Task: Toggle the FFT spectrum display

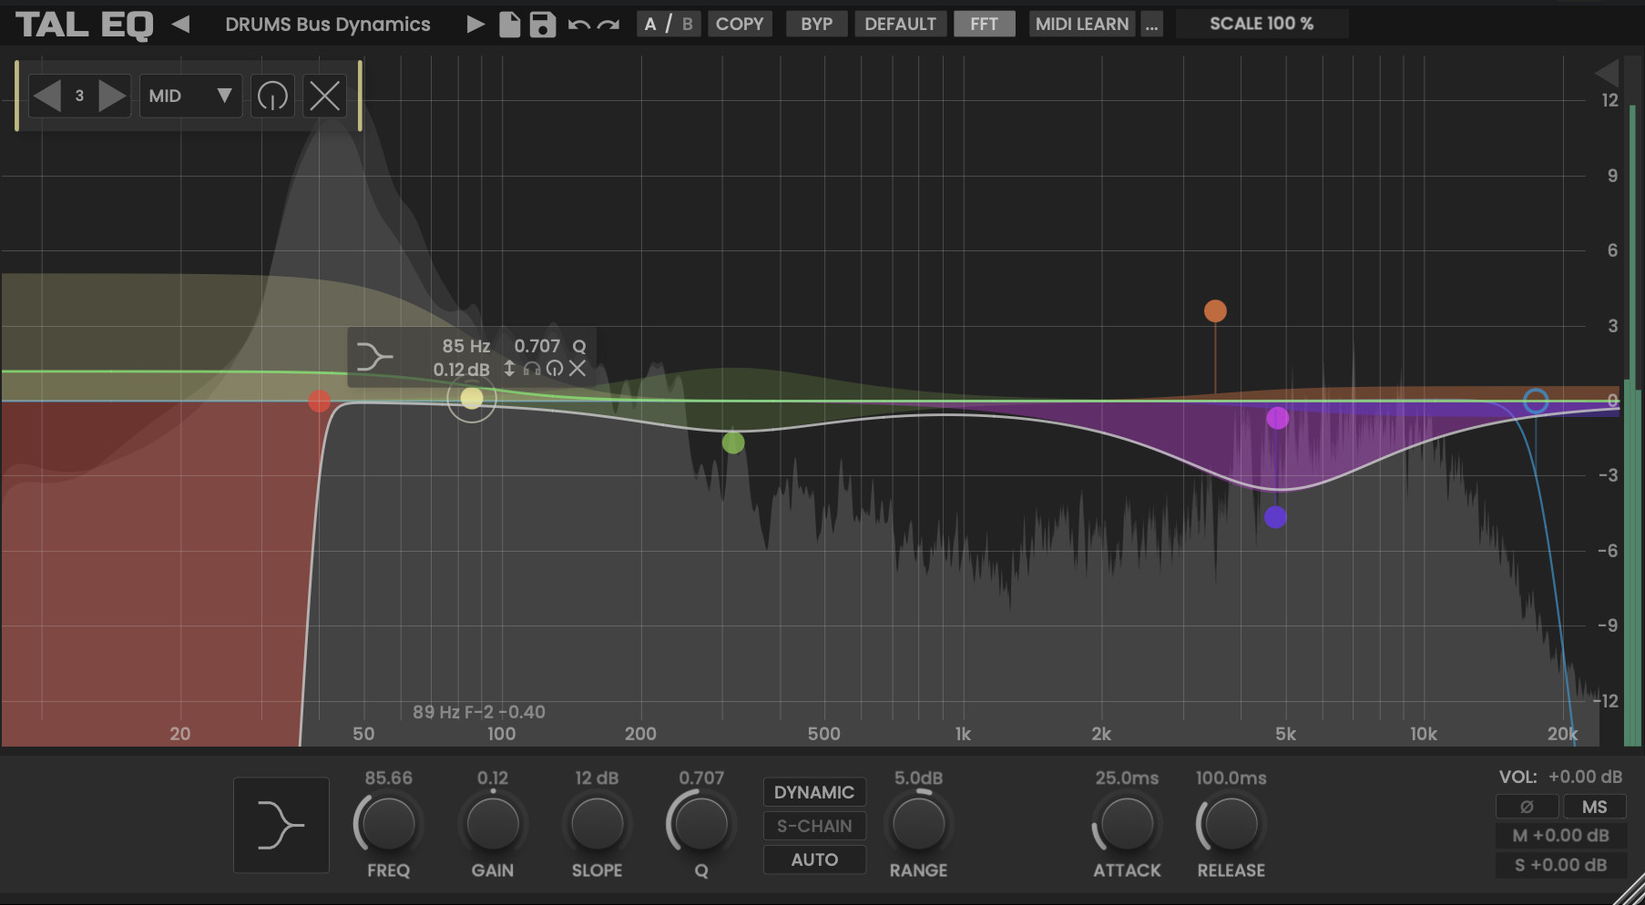Action: pyautogui.click(x=984, y=25)
